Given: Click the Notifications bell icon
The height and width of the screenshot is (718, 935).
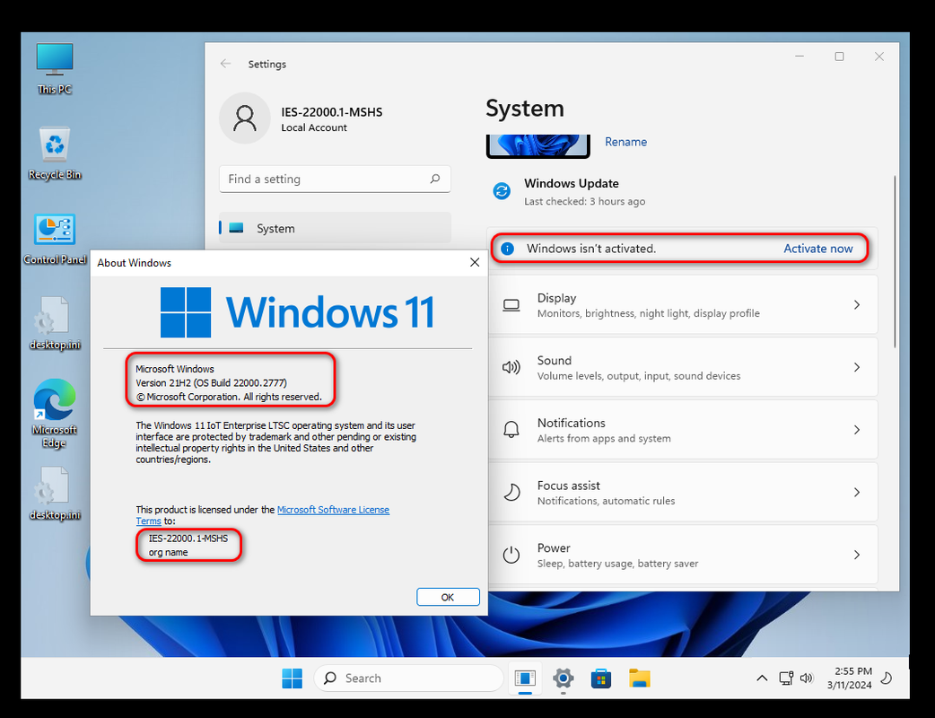Looking at the screenshot, I should point(511,430).
